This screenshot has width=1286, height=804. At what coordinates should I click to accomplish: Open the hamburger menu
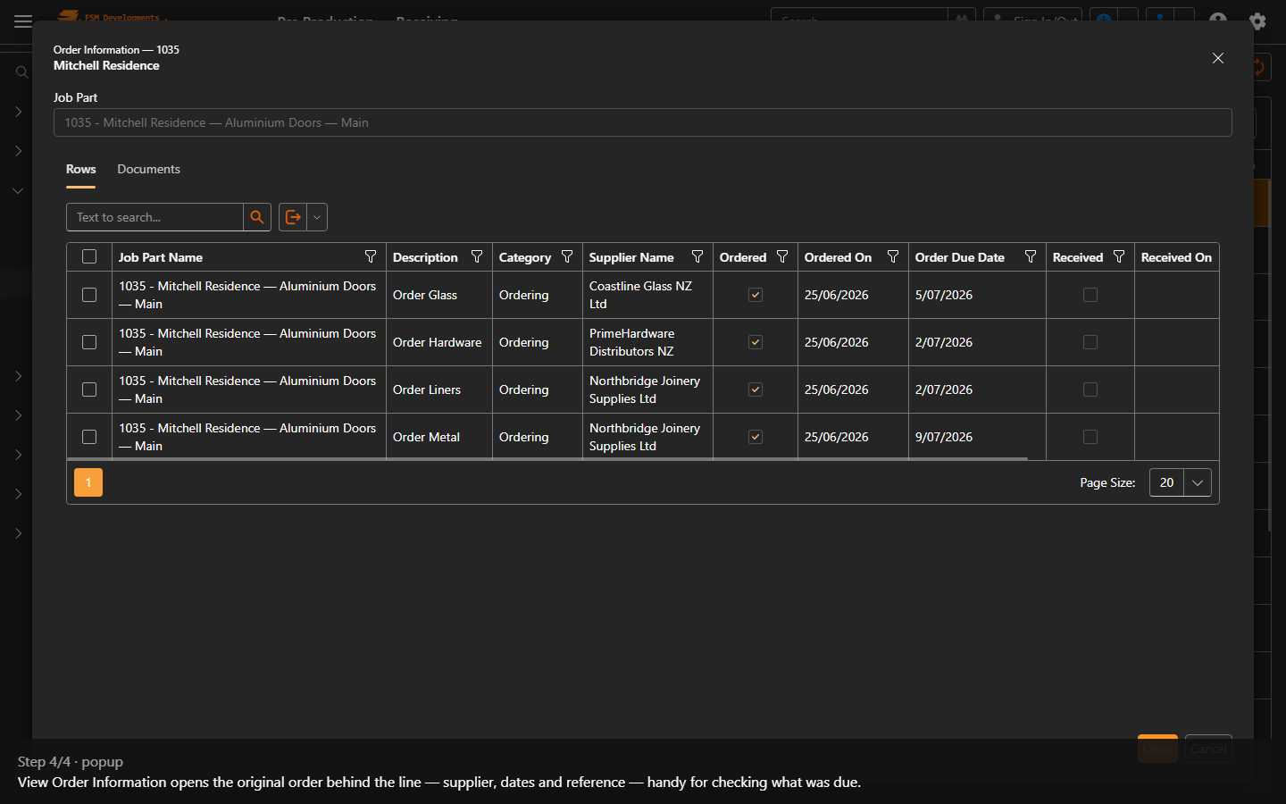pyautogui.click(x=23, y=21)
